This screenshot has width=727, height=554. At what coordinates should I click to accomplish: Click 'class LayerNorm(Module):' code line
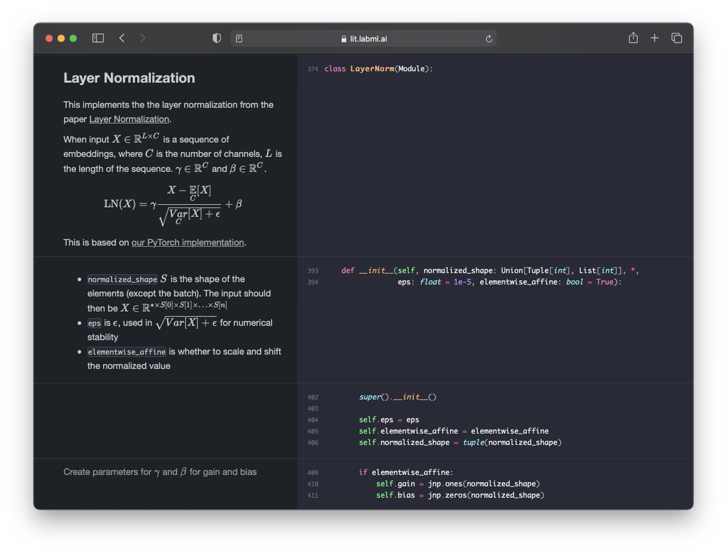pyautogui.click(x=379, y=69)
